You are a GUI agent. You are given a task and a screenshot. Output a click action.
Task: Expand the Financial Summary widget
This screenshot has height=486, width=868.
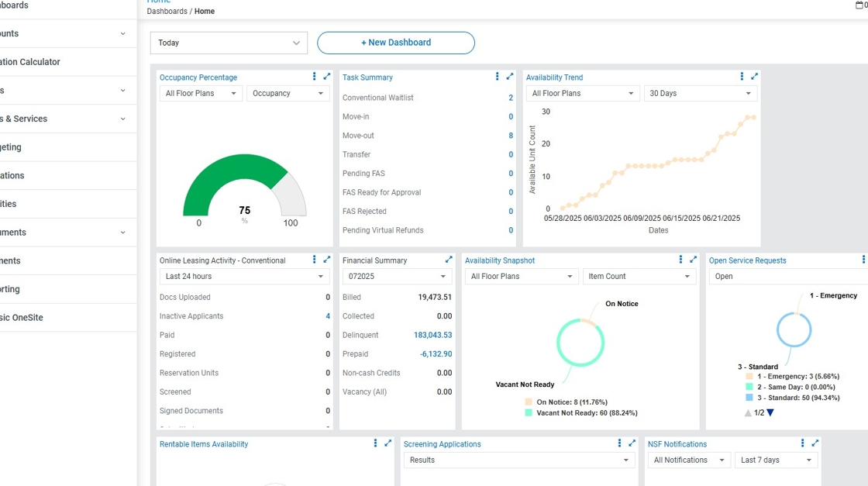[449, 260]
